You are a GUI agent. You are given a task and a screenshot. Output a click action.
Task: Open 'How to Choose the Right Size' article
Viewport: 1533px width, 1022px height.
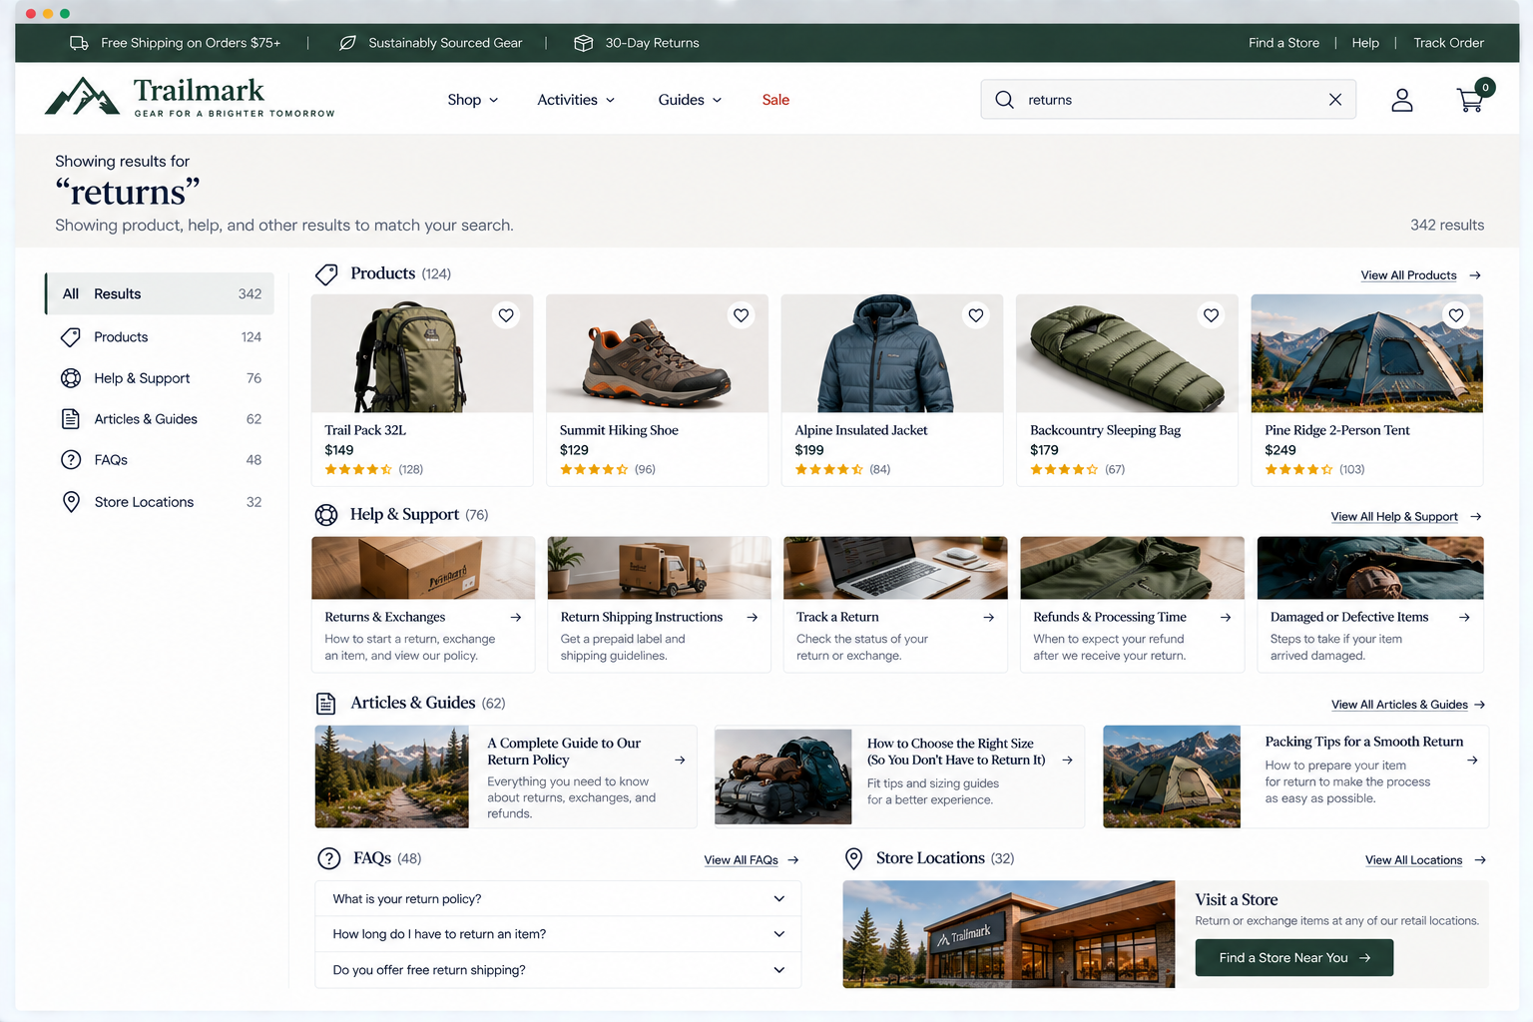(x=899, y=776)
